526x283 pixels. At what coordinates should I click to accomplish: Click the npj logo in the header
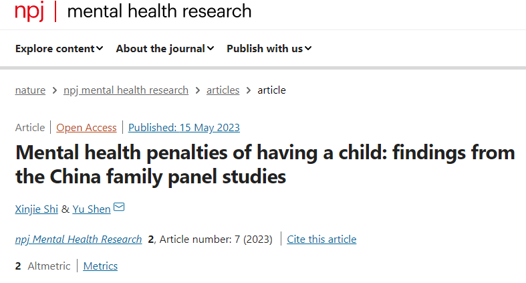pyautogui.click(x=29, y=11)
